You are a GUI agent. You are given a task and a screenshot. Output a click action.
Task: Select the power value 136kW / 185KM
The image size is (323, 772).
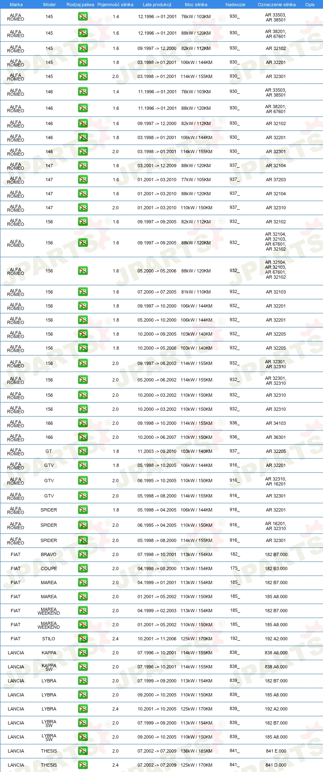click(x=197, y=751)
